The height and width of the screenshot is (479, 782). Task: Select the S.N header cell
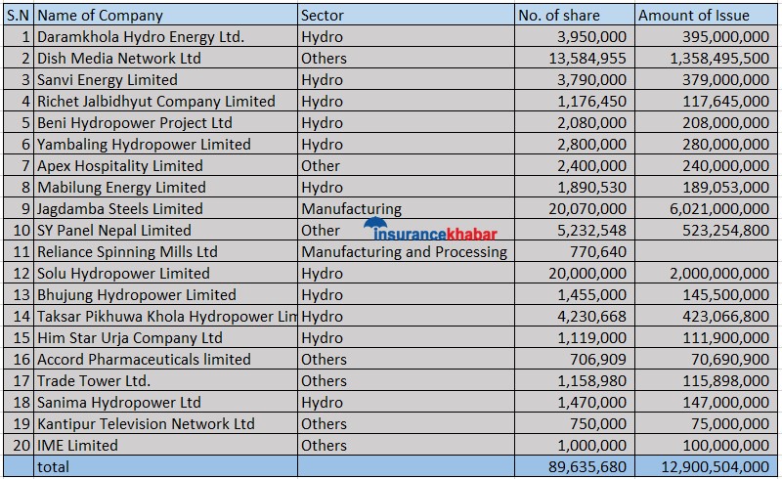[19, 15]
